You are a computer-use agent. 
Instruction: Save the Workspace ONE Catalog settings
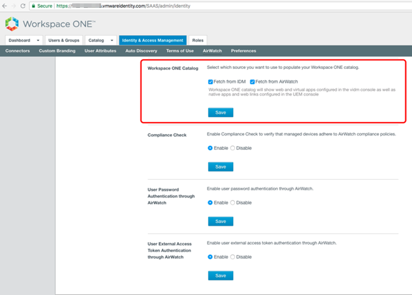[x=220, y=113]
